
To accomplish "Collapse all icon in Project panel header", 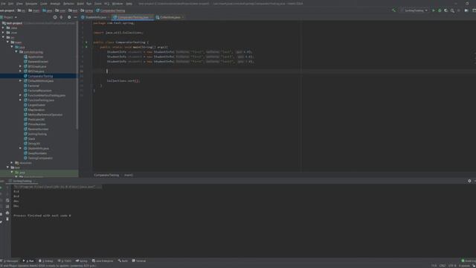I will tap(61, 17).
